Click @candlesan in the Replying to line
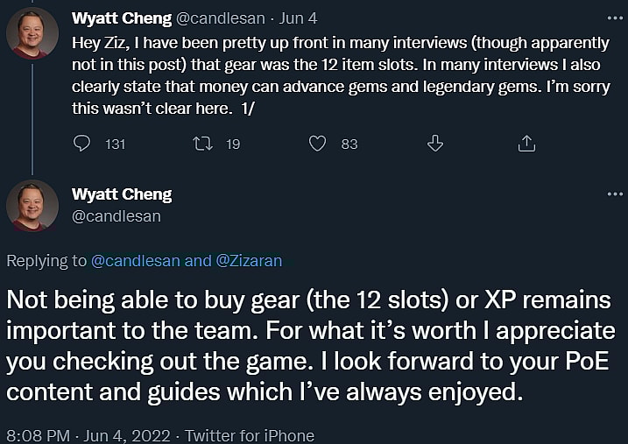628x444 pixels. (x=137, y=260)
